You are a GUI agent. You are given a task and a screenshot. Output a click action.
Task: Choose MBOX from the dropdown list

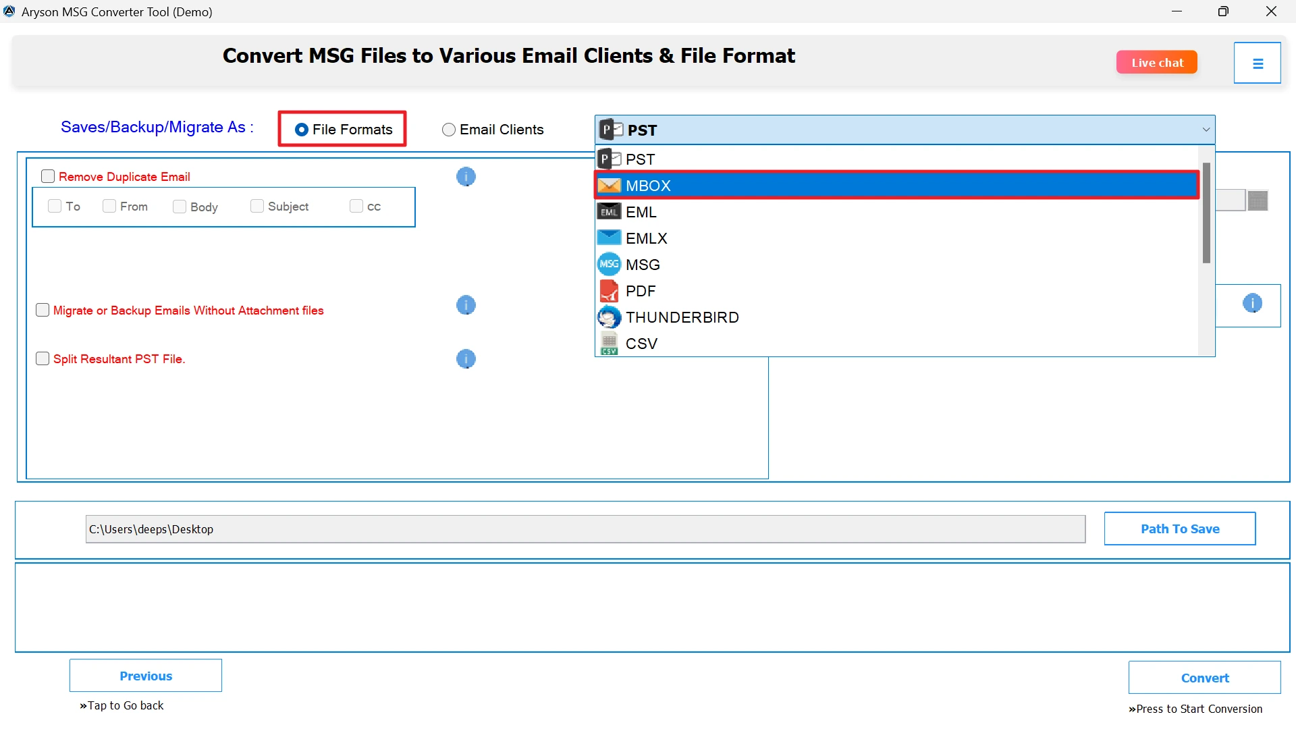(897, 186)
